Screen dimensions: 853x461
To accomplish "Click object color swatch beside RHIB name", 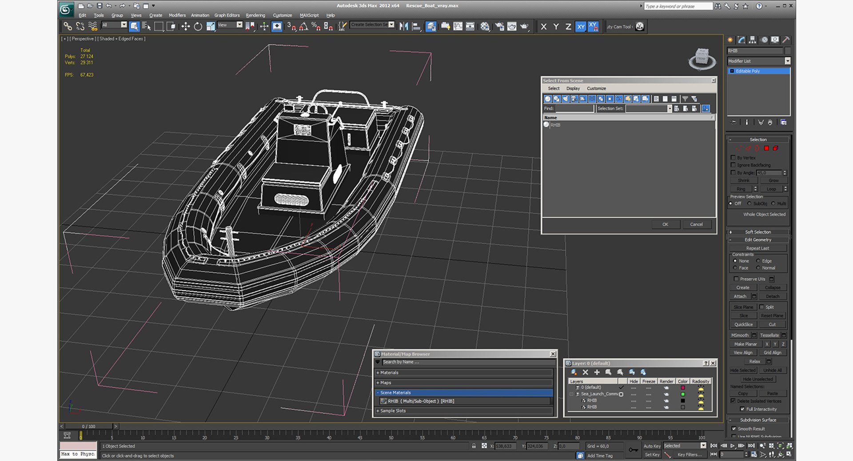I will 787,51.
